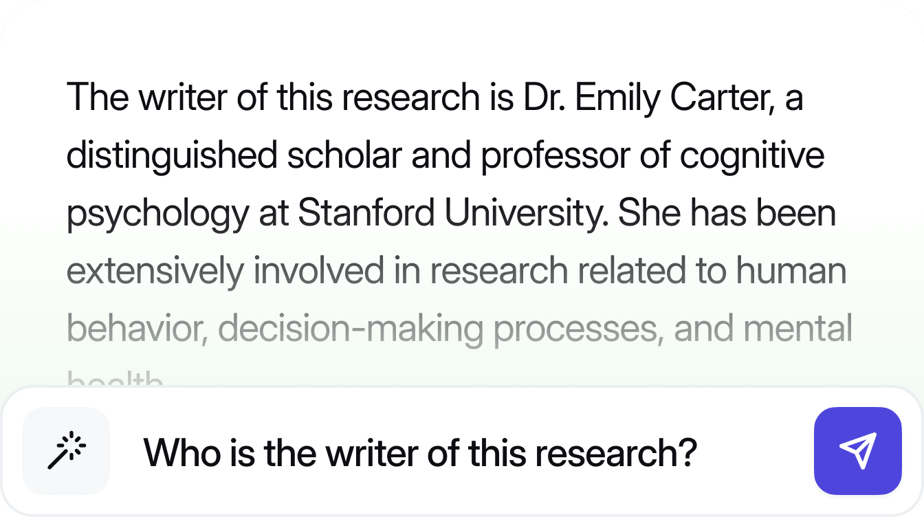
Task: Focus the question input field
Action: (x=462, y=451)
